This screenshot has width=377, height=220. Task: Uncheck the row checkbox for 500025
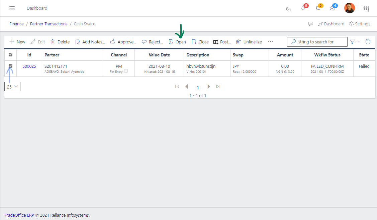pyautogui.click(x=10, y=66)
